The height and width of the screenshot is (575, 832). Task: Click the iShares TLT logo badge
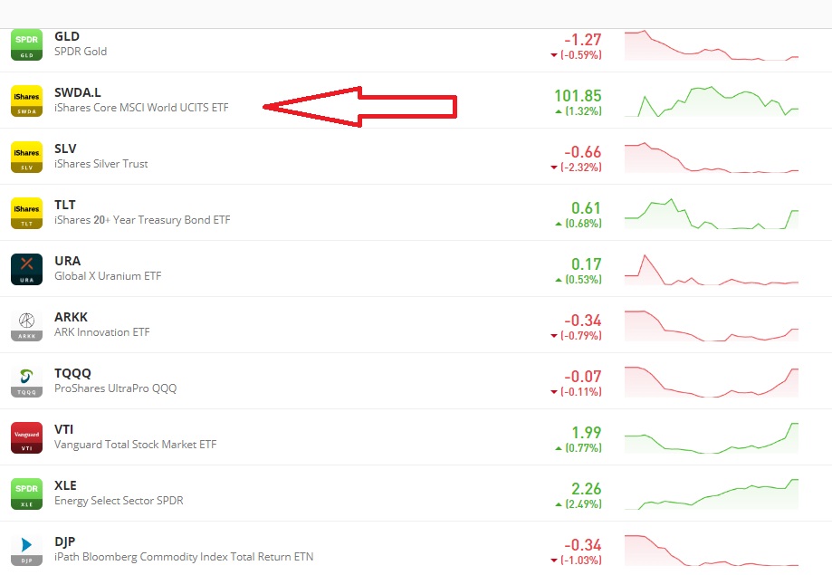(x=26, y=213)
